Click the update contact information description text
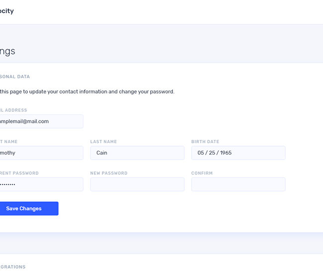 click(87, 92)
